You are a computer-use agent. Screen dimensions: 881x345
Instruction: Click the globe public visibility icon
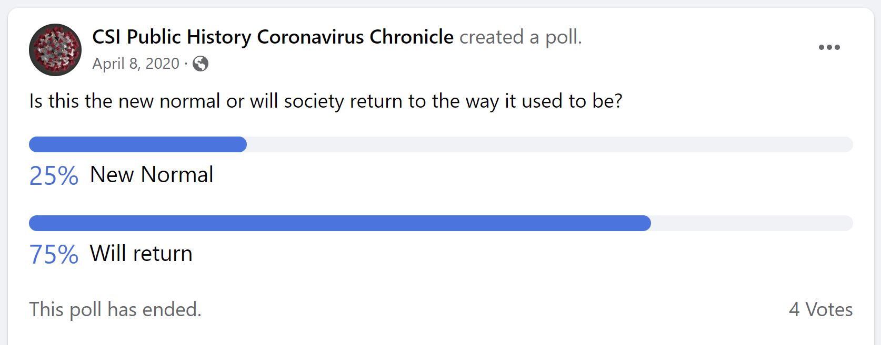click(201, 64)
